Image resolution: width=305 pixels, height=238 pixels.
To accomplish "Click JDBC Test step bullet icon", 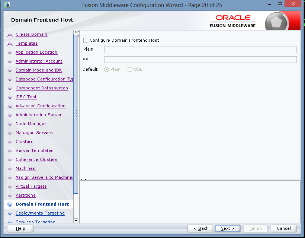I will pos(10,97).
